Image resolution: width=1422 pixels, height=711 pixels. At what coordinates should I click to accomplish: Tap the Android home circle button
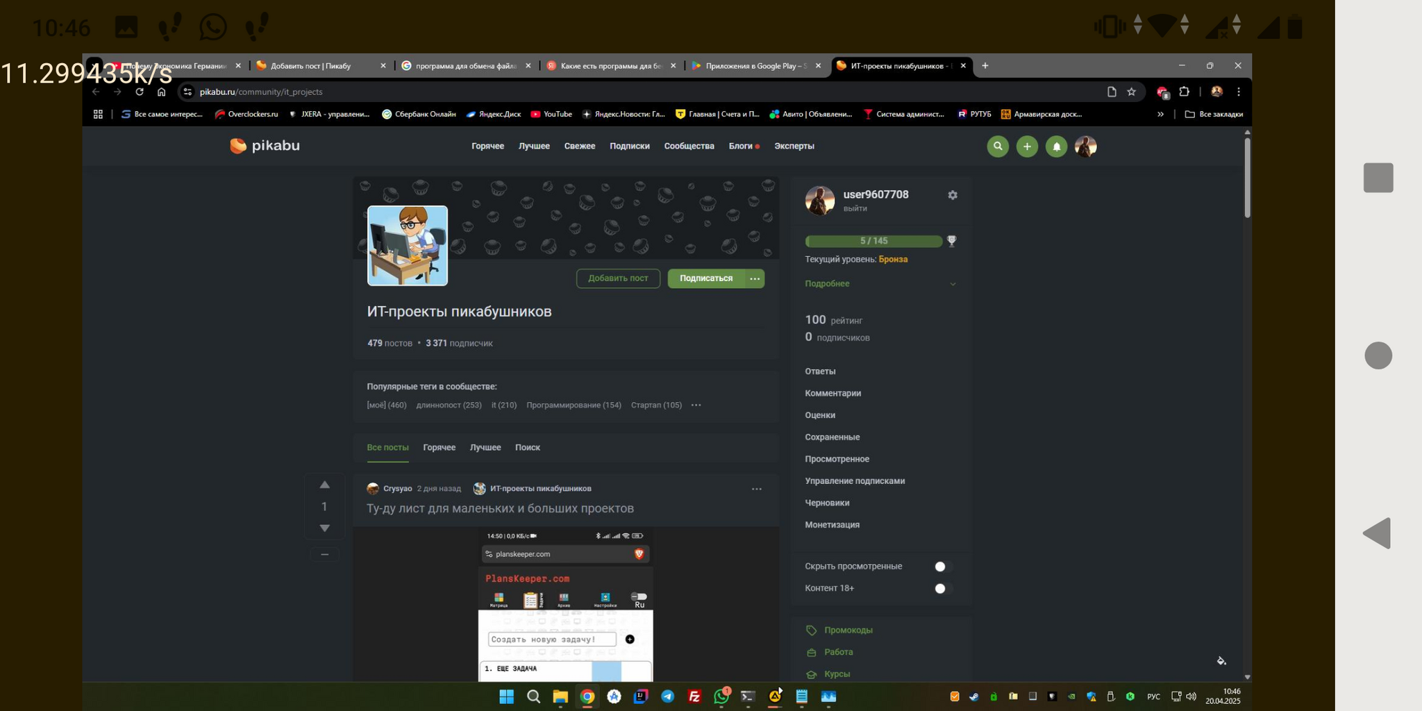[x=1378, y=355]
